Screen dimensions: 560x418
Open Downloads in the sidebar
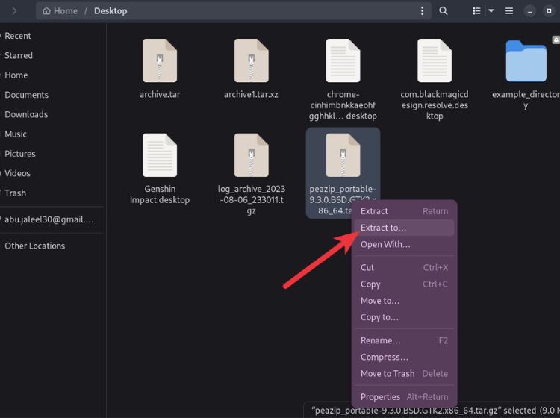(x=26, y=114)
